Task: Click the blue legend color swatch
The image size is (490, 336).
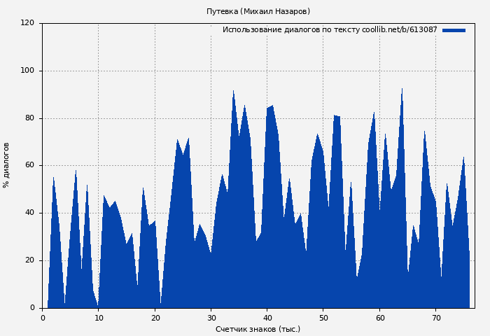Action: tap(454, 30)
